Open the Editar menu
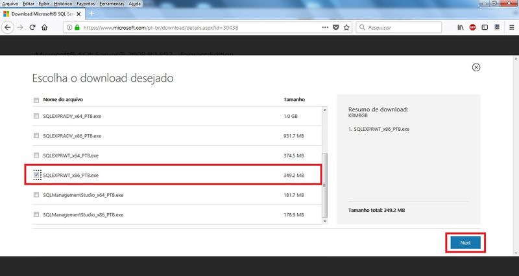 [29, 4]
